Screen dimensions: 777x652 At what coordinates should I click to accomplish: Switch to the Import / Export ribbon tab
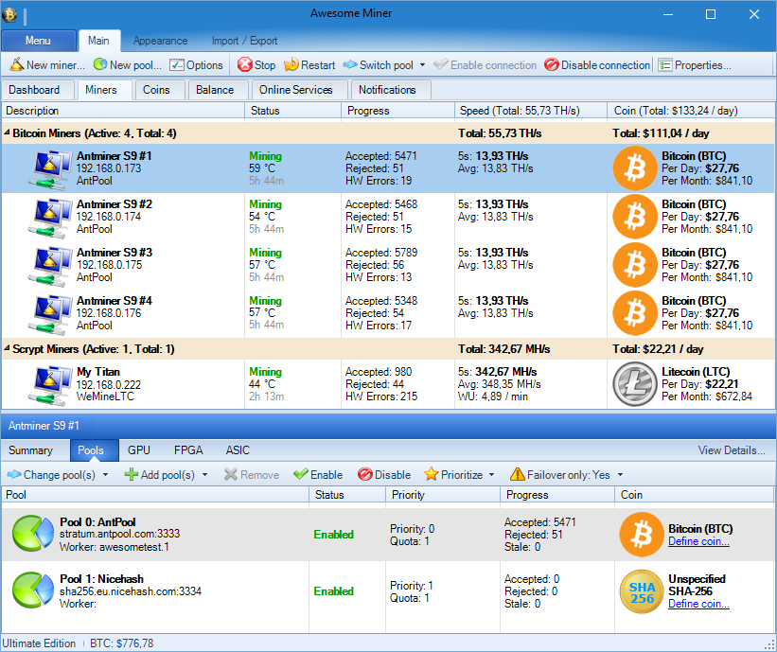244,41
